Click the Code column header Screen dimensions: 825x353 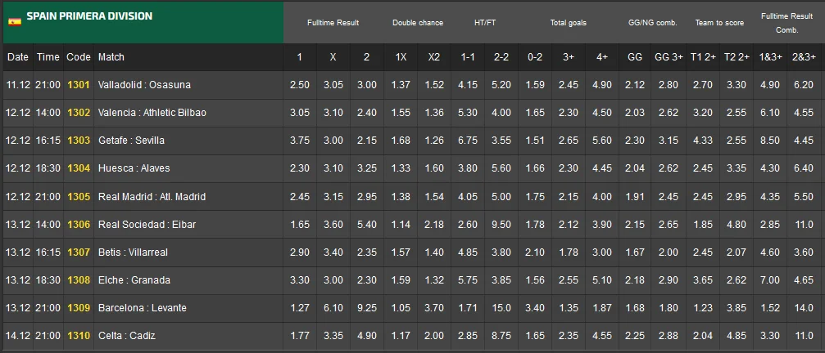pos(79,57)
